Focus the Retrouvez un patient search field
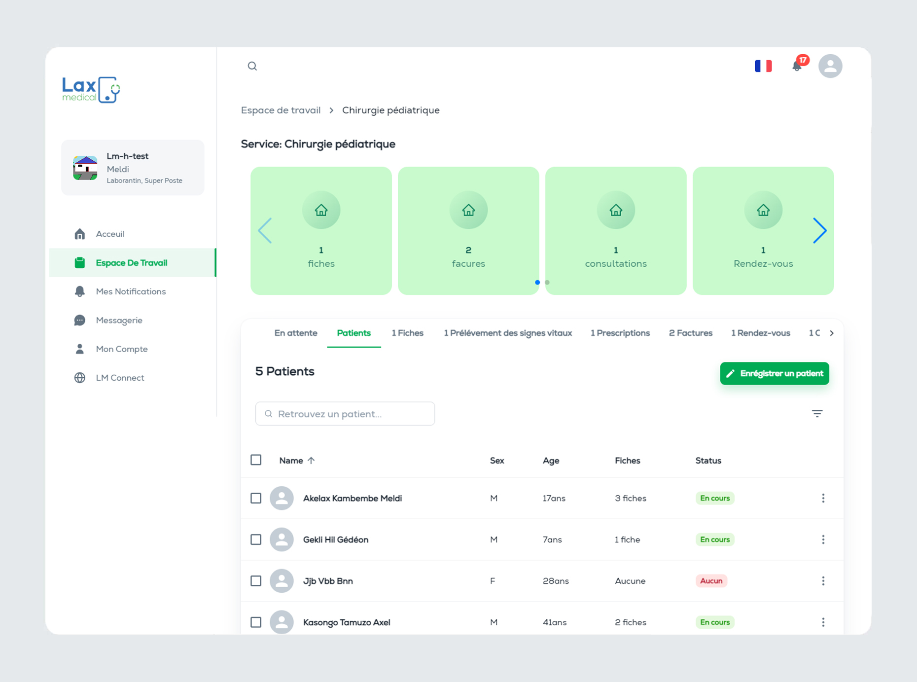917x682 pixels. (x=345, y=414)
